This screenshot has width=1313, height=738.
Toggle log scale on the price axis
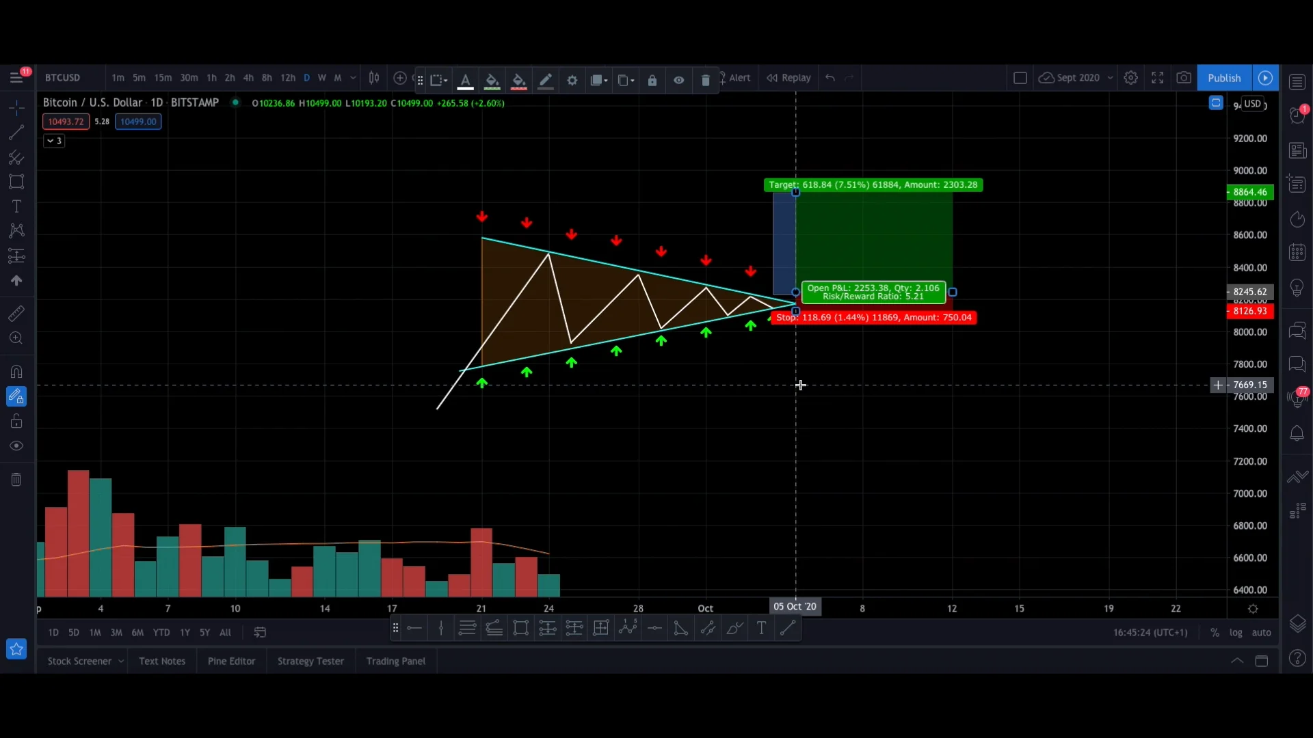[1237, 632]
